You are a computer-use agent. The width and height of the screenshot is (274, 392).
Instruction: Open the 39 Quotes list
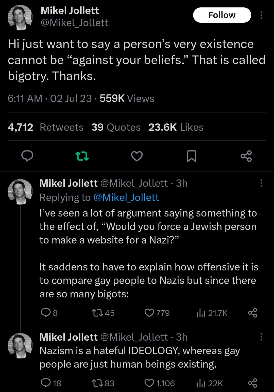(x=115, y=127)
